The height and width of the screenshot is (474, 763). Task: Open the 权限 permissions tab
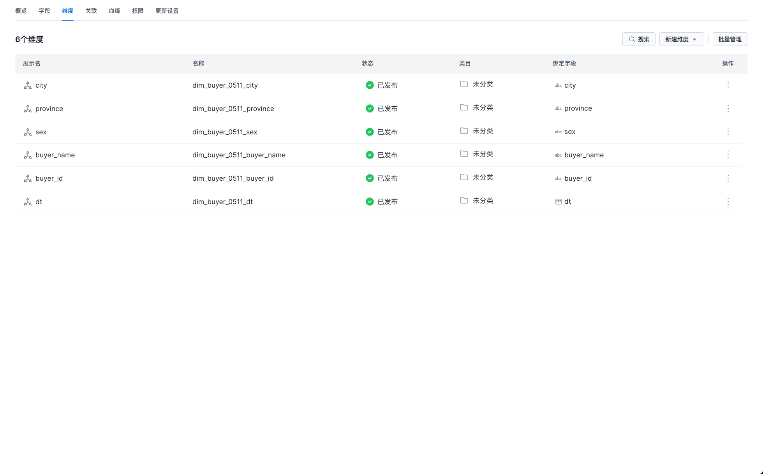tap(138, 11)
